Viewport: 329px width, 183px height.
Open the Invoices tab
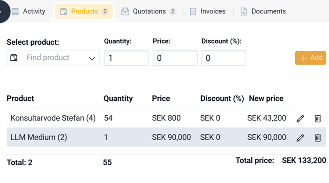[x=208, y=11]
